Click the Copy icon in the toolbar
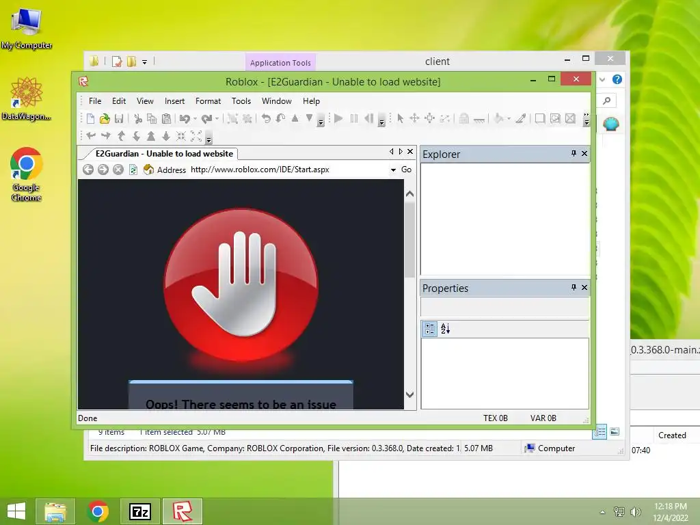Screen dimensions: 700x525 (152, 119)
